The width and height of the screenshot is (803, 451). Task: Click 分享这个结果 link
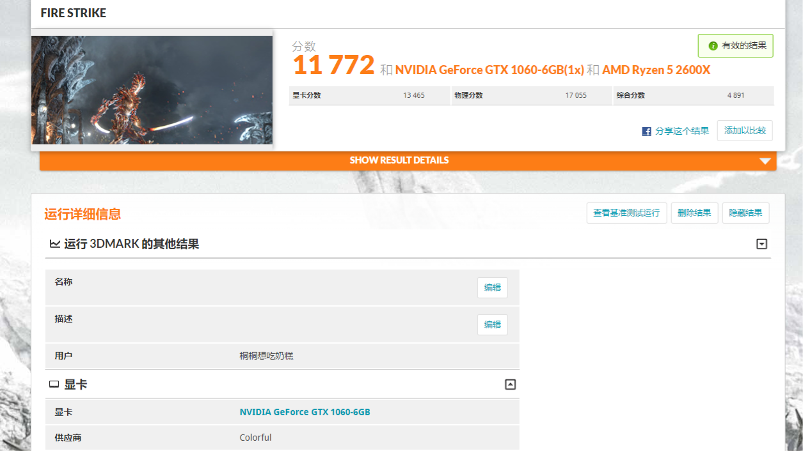click(682, 131)
